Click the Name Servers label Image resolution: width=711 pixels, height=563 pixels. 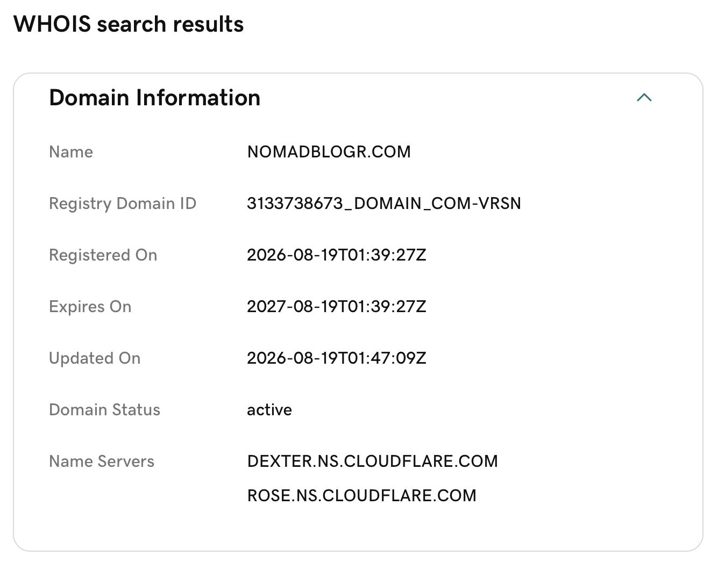102,461
